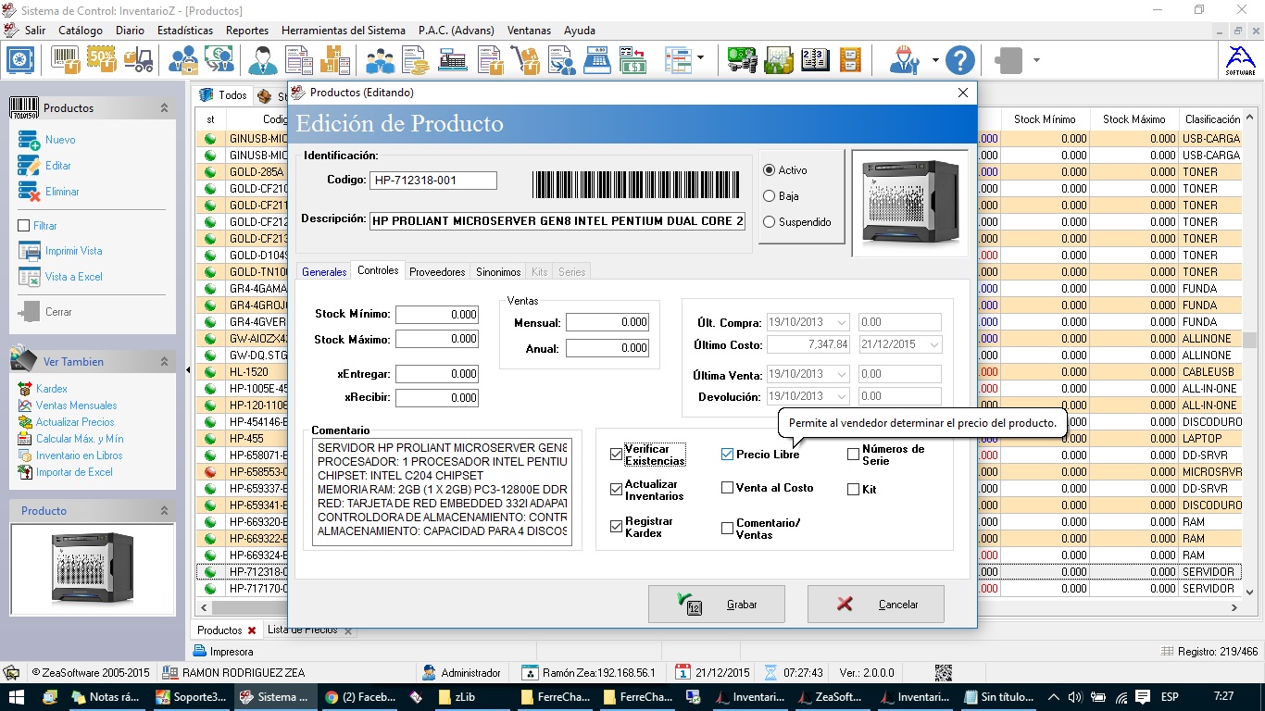Check the Kit checkbox

[854, 490]
